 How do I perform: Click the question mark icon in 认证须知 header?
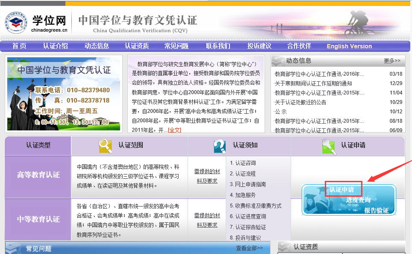(x=219, y=146)
